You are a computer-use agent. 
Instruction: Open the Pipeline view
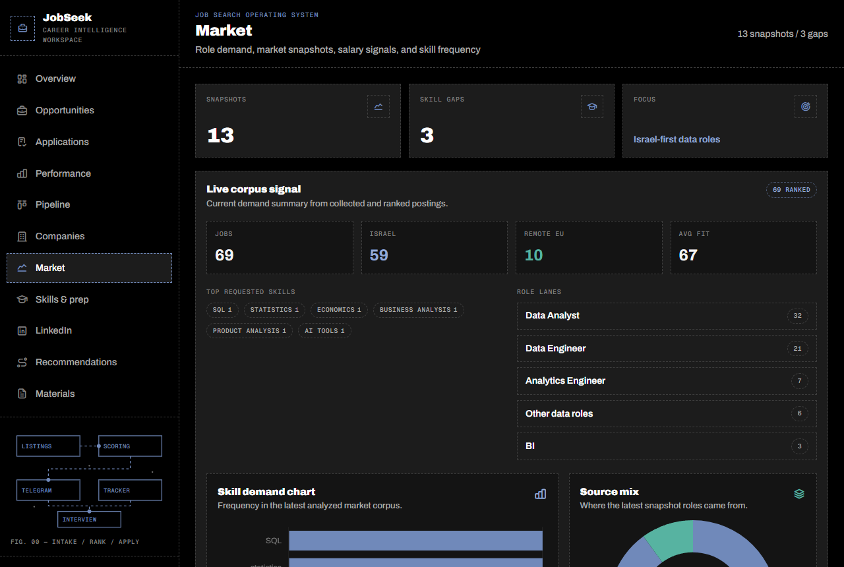[x=89, y=205]
